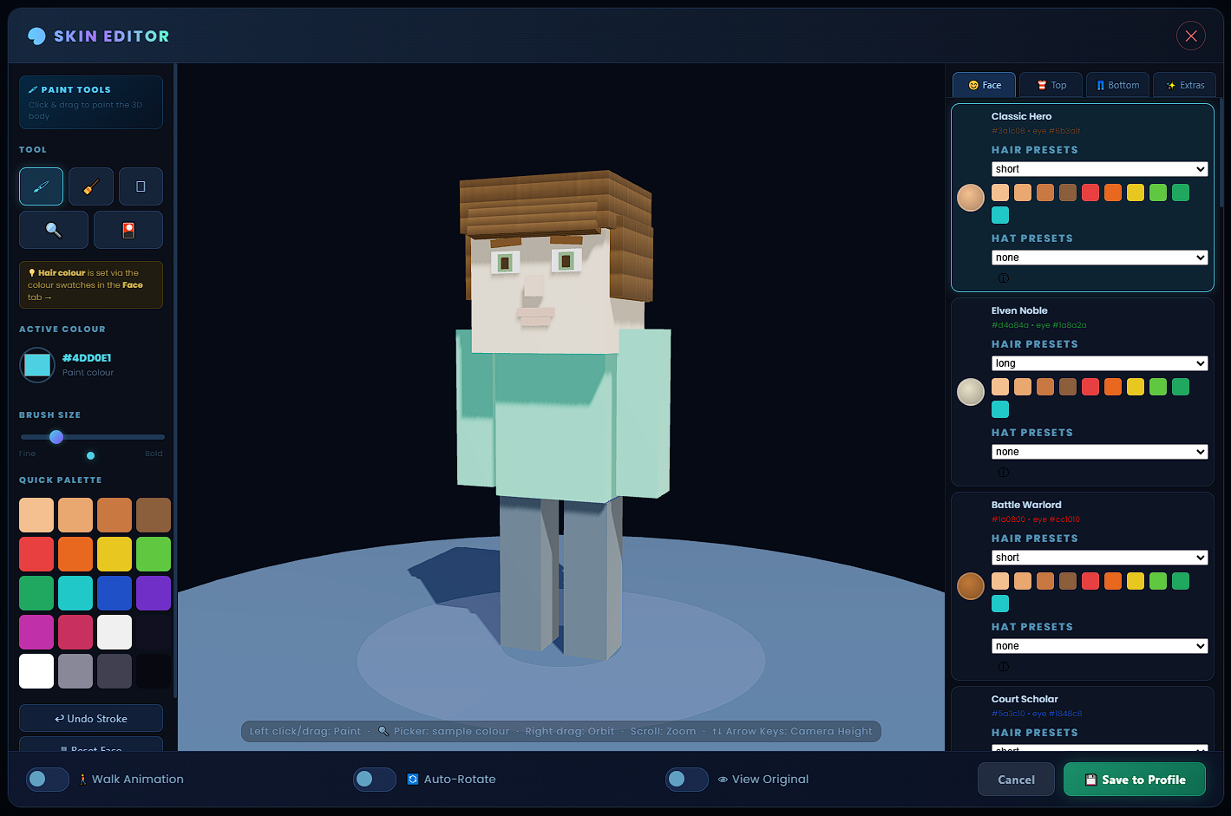The image size is (1231, 816).
Task: Click the Undo Stroke button
Action: (91, 718)
